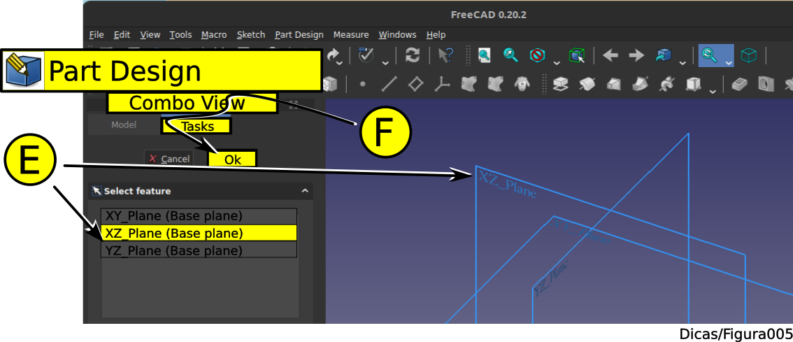Open the Sketch menu

(x=251, y=34)
